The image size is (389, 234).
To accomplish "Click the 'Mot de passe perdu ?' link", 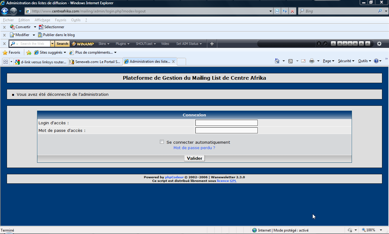I will [194, 148].
